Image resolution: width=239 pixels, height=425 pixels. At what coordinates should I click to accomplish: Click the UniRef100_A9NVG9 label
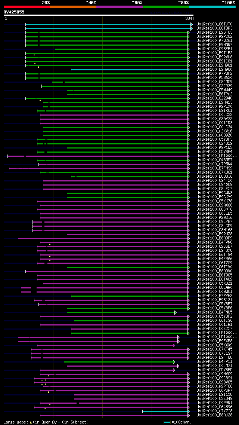click(214, 374)
